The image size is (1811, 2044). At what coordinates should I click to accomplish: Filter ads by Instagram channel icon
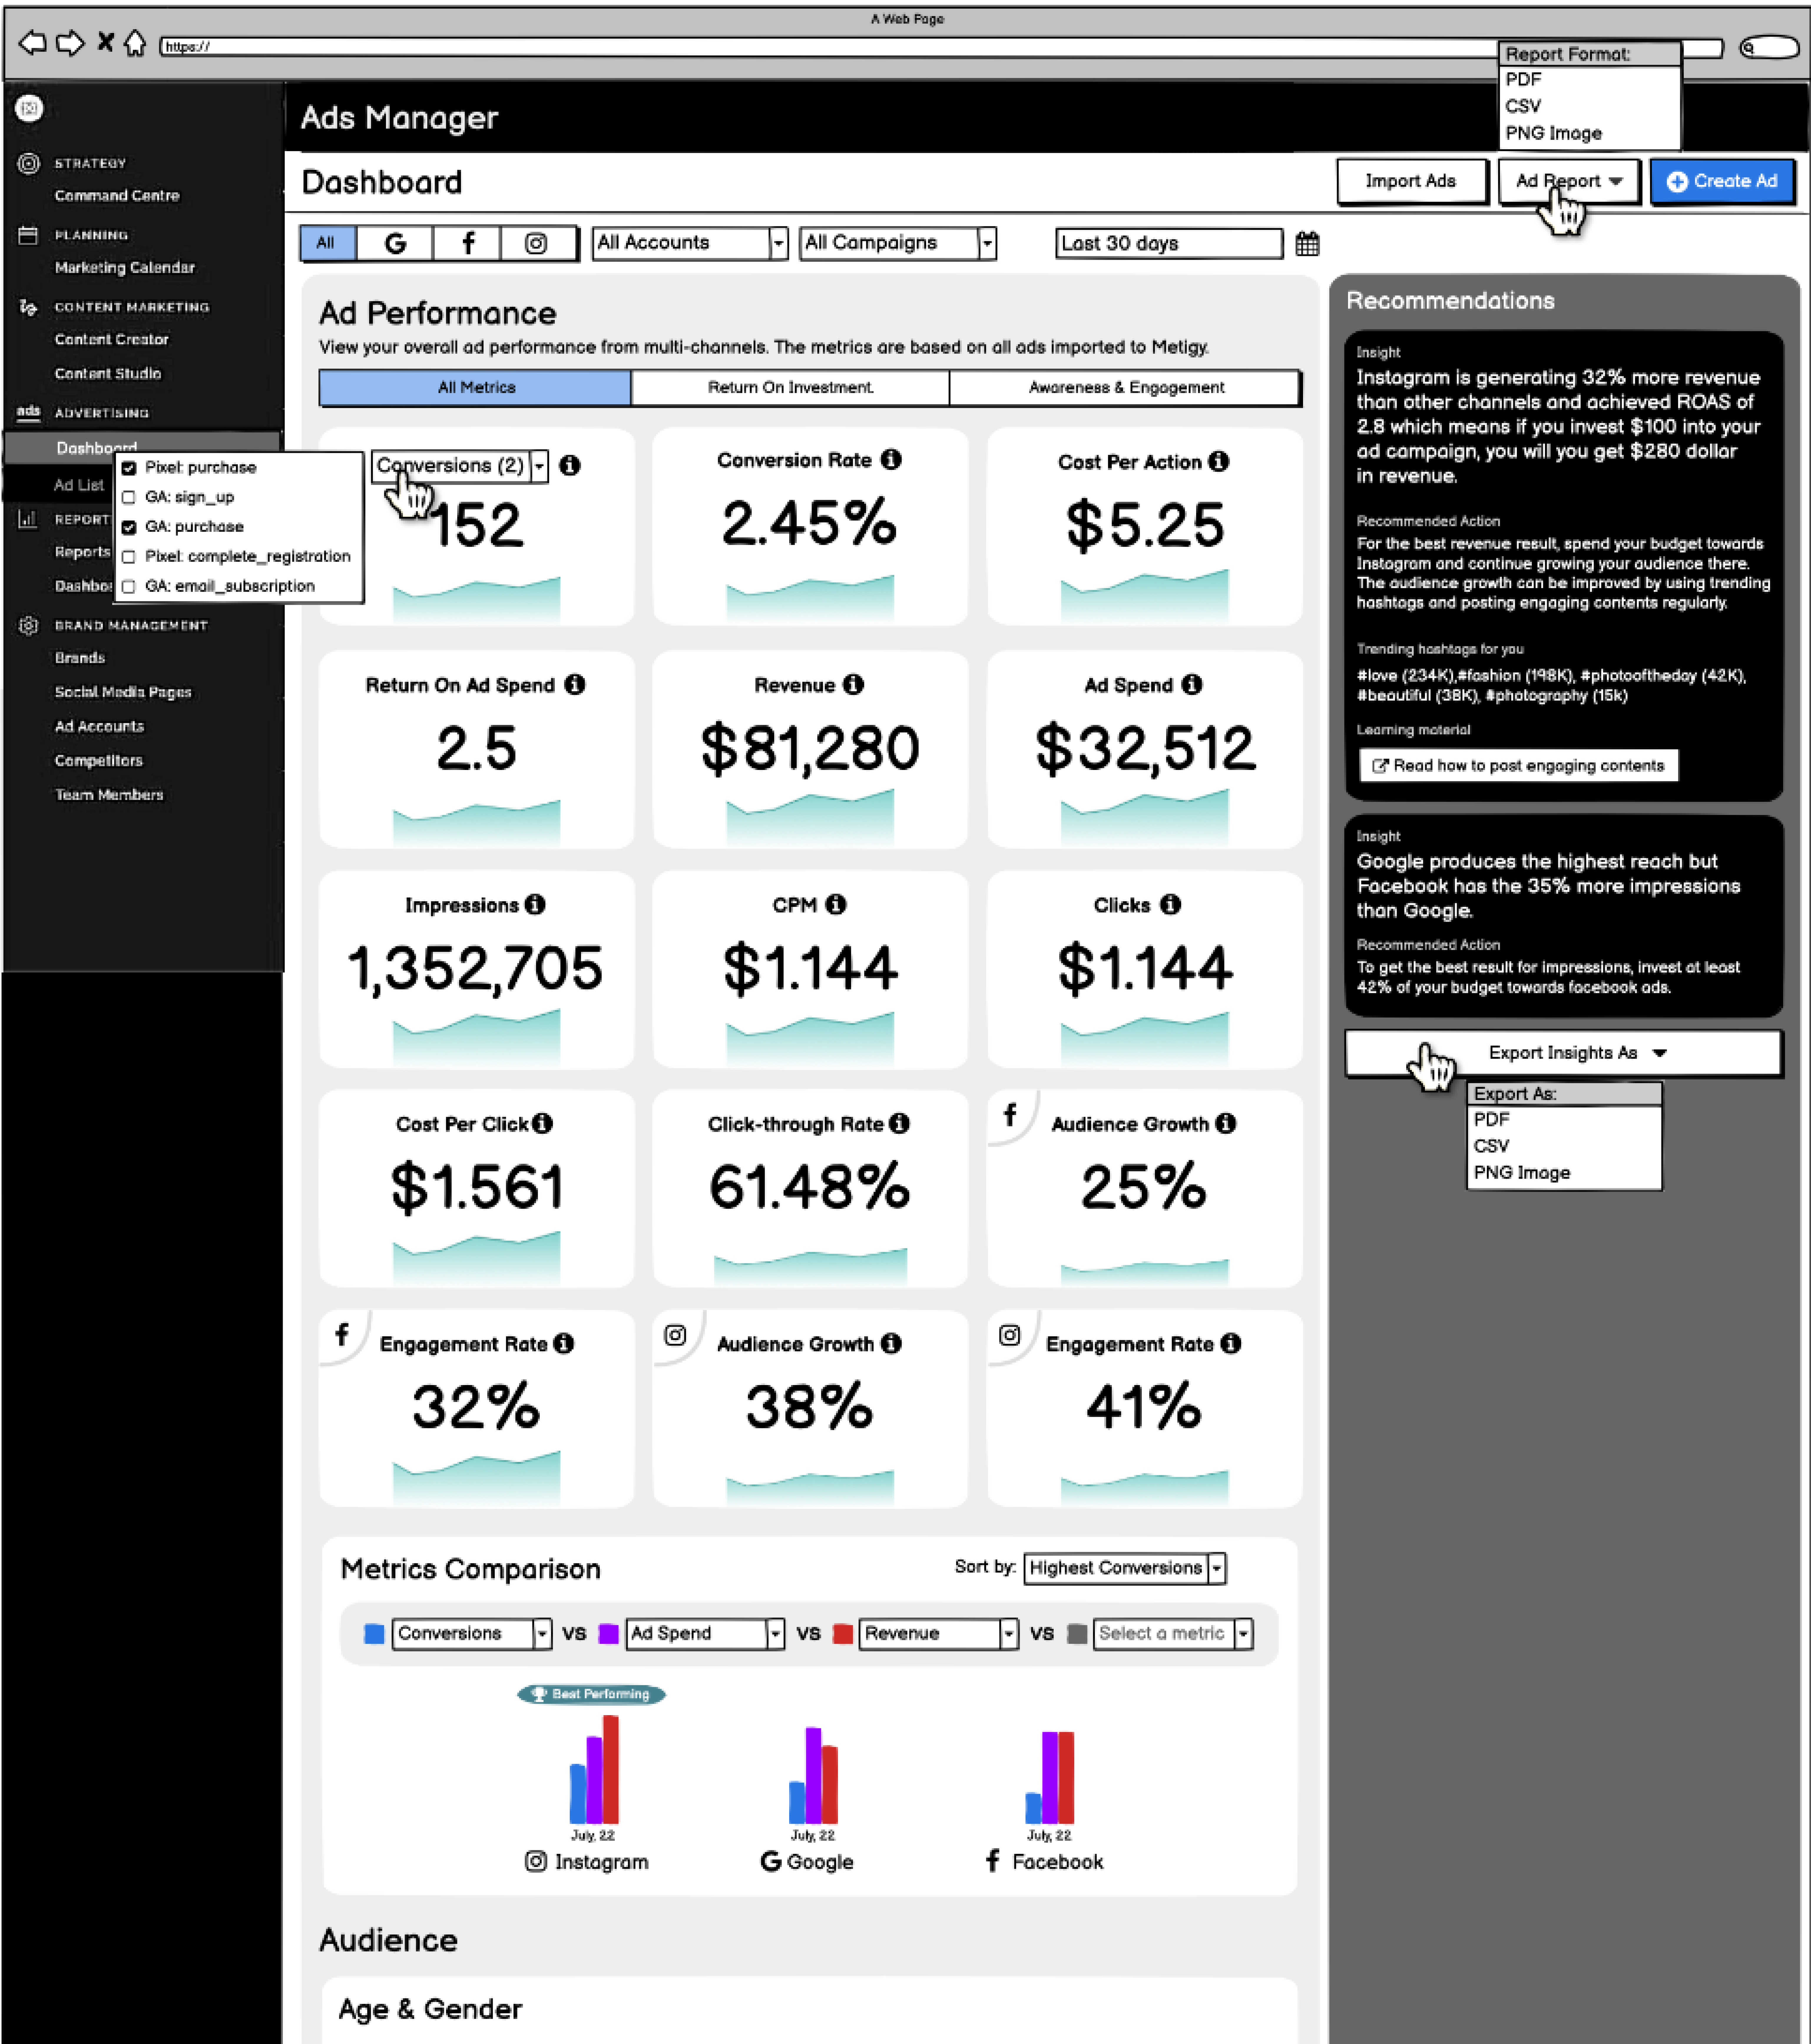pos(536,243)
